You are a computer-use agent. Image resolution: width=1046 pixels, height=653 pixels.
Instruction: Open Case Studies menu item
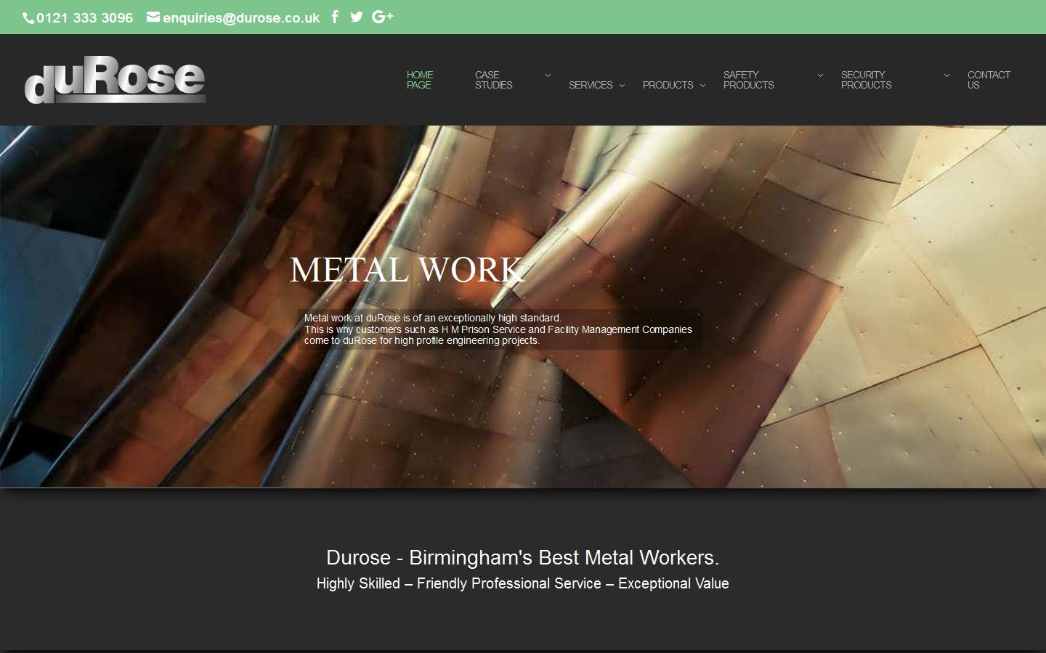[494, 80]
